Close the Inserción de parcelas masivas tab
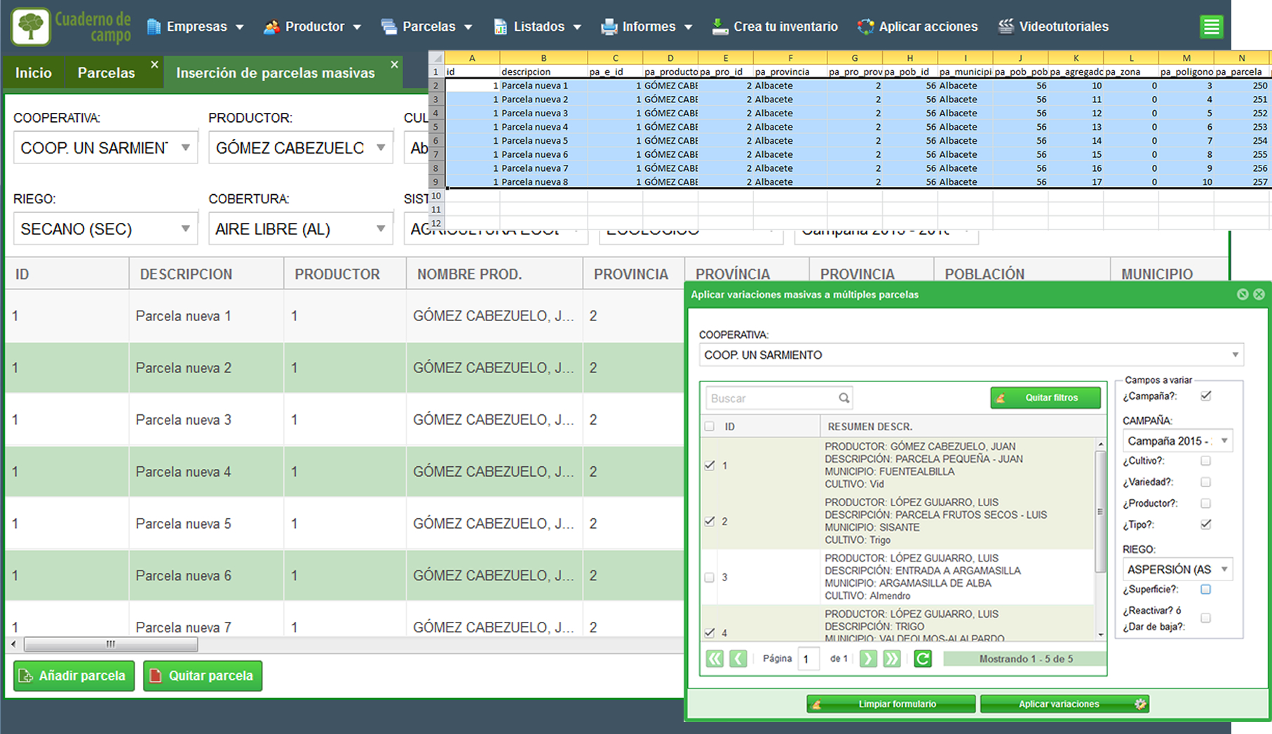The height and width of the screenshot is (734, 1272). pyautogui.click(x=395, y=64)
